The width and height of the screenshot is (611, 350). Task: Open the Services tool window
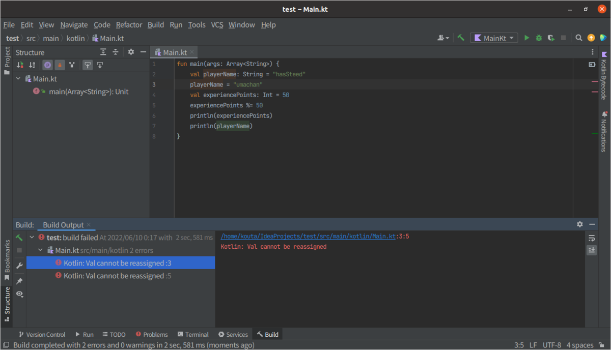tap(233, 334)
